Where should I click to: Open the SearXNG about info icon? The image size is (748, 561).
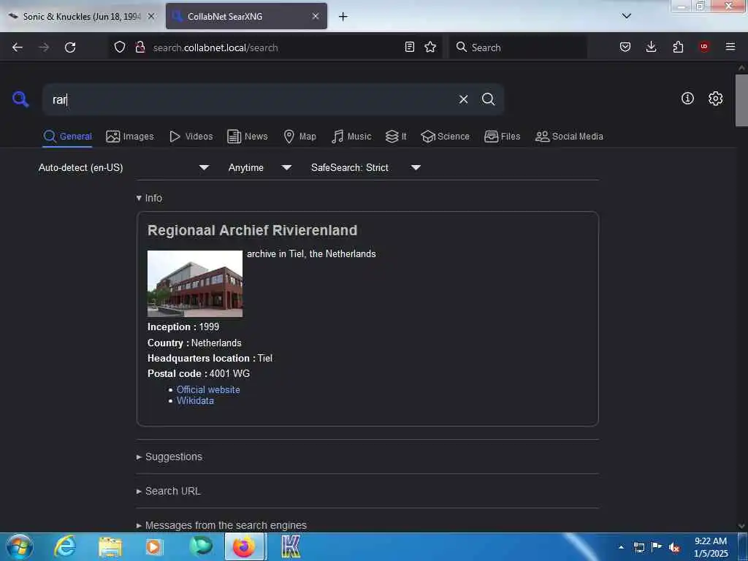tap(687, 99)
